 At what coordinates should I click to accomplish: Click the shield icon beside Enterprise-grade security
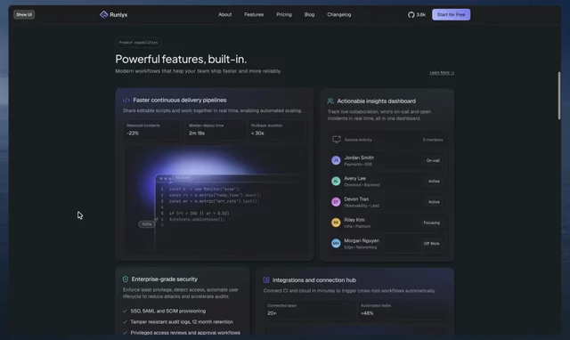pyautogui.click(x=126, y=279)
